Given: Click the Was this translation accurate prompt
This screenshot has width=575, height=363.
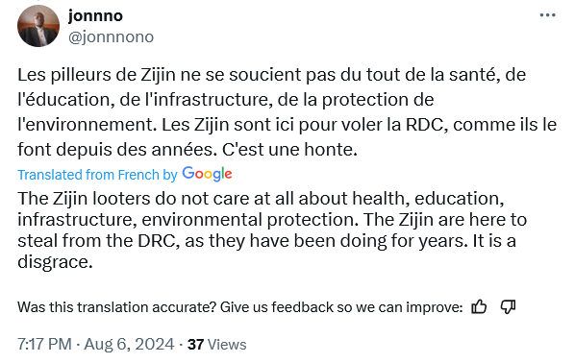Looking at the screenshot, I should (x=240, y=307).
